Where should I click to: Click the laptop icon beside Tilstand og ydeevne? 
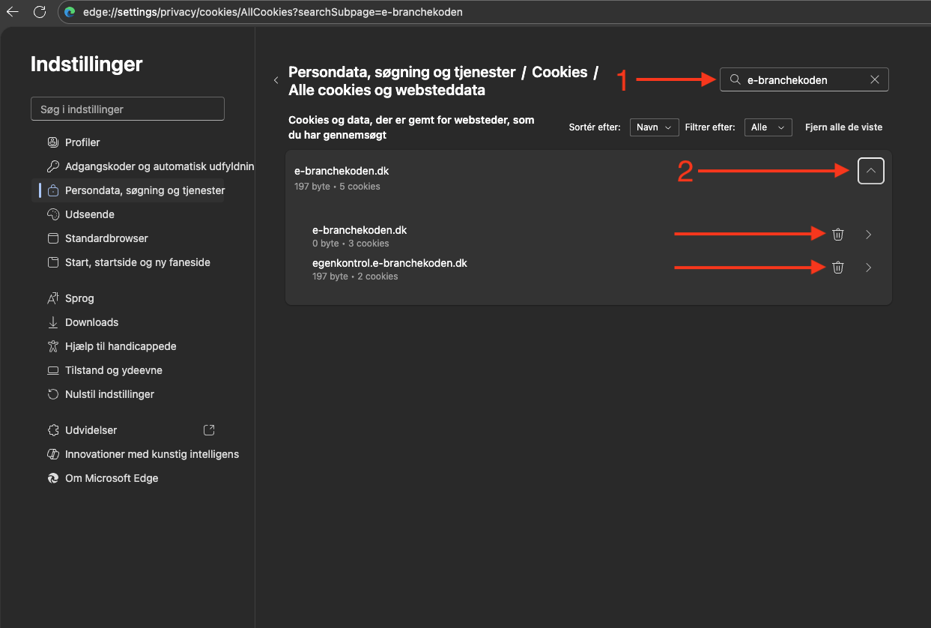pos(52,370)
